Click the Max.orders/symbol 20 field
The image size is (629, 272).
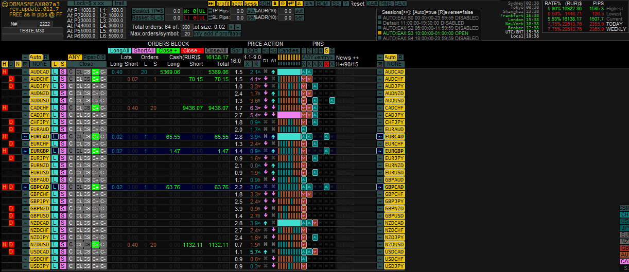(x=187, y=33)
